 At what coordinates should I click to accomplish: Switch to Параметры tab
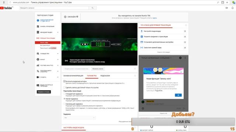92,76
